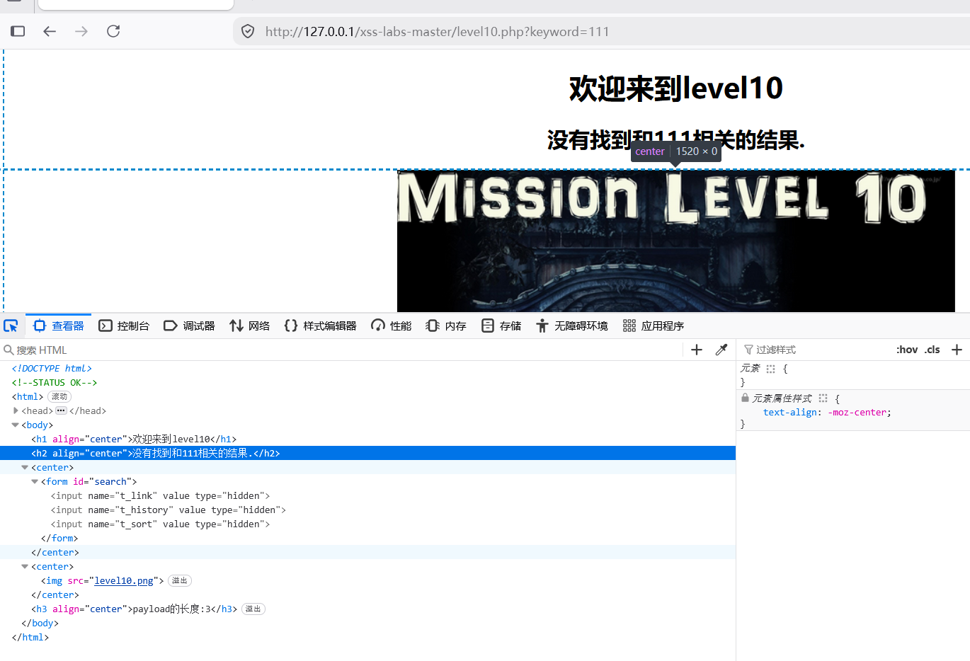Activate the element picker tool
The width and height of the screenshot is (970, 661).
(x=11, y=326)
